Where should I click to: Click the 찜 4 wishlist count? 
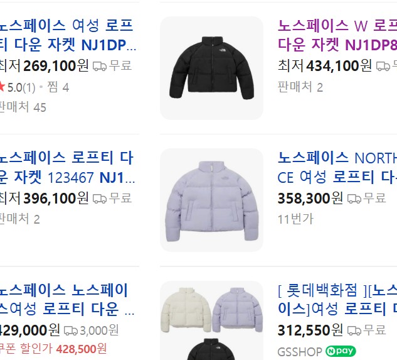point(58,87)
